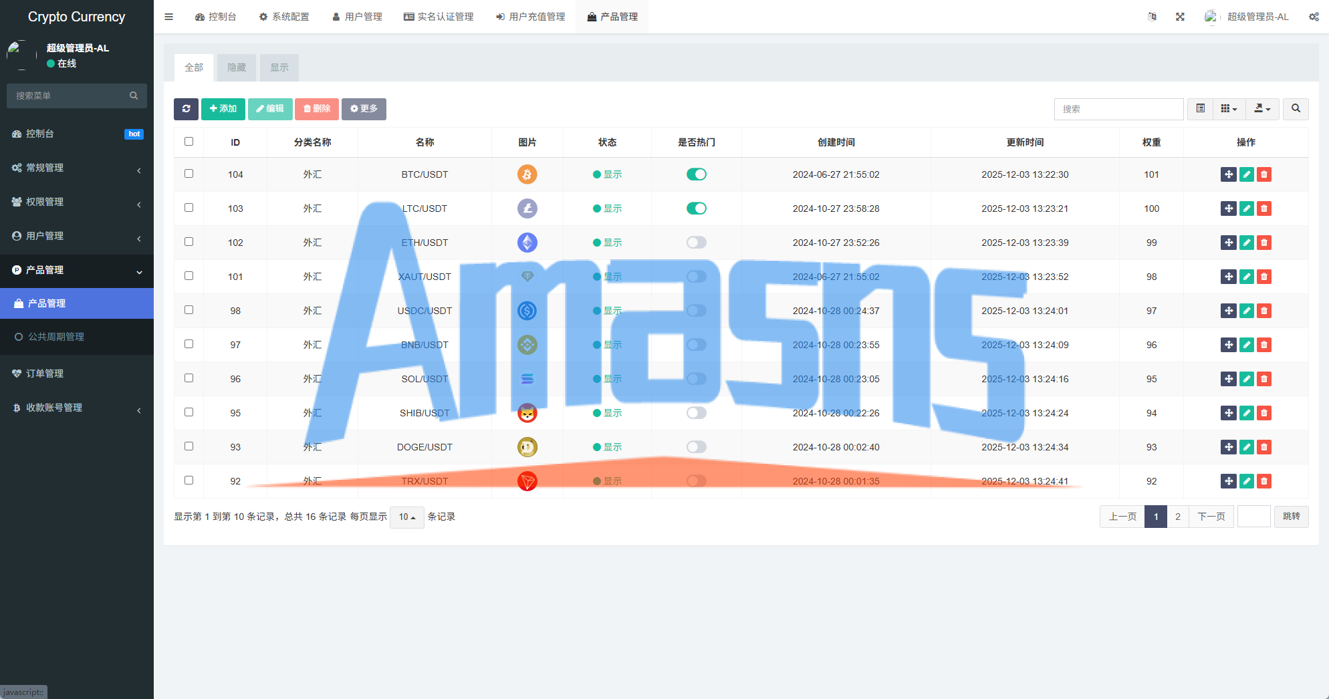Enable the hot toggle for ETH/USDT

coord(697,243)
